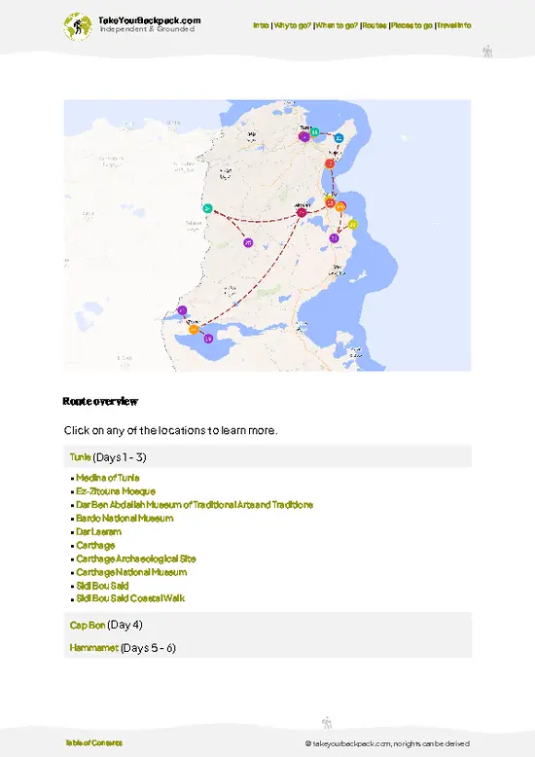This screenshot has height=757, width=535.
Task: Click the purple marker southeast of Tozeur
Action: (x=208, y=339)
